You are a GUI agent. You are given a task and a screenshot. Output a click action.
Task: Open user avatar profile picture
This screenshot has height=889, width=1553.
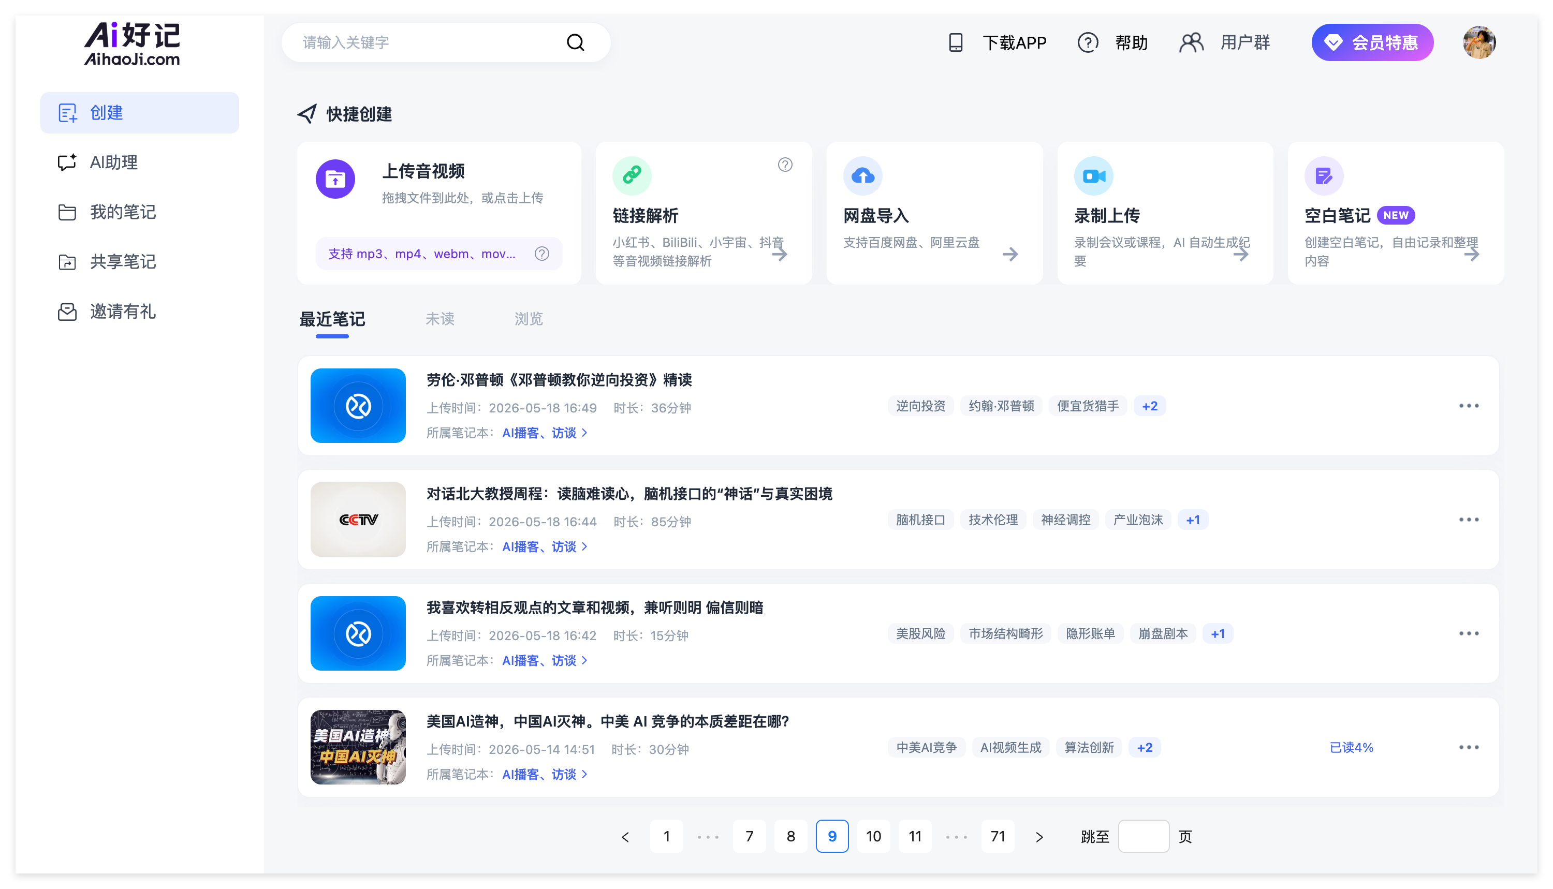pyautogui.click(x=1478, y=42)
